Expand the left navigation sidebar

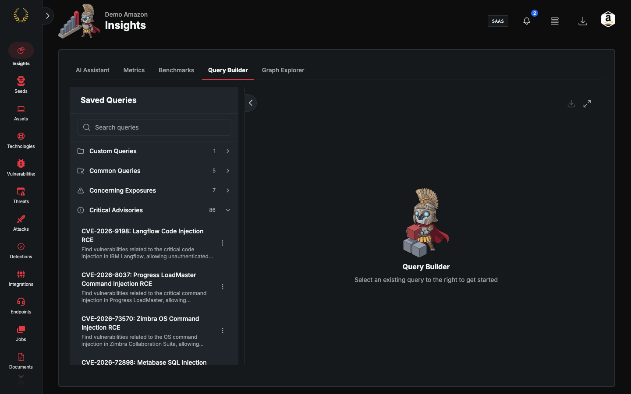pyautogui.click(x=47, y=16)
